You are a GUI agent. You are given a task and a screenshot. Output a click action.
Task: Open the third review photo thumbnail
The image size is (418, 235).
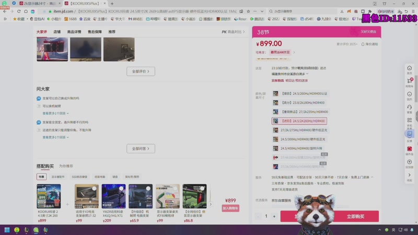(119, 49)
